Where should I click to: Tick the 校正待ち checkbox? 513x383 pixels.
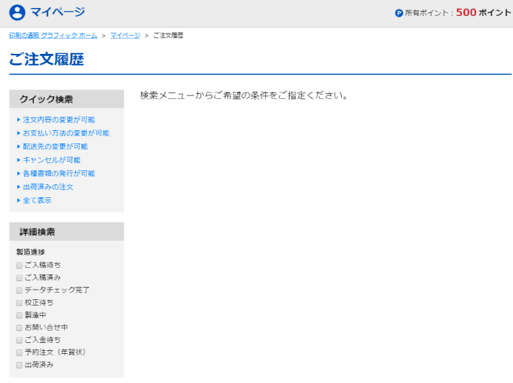[20, 302]
